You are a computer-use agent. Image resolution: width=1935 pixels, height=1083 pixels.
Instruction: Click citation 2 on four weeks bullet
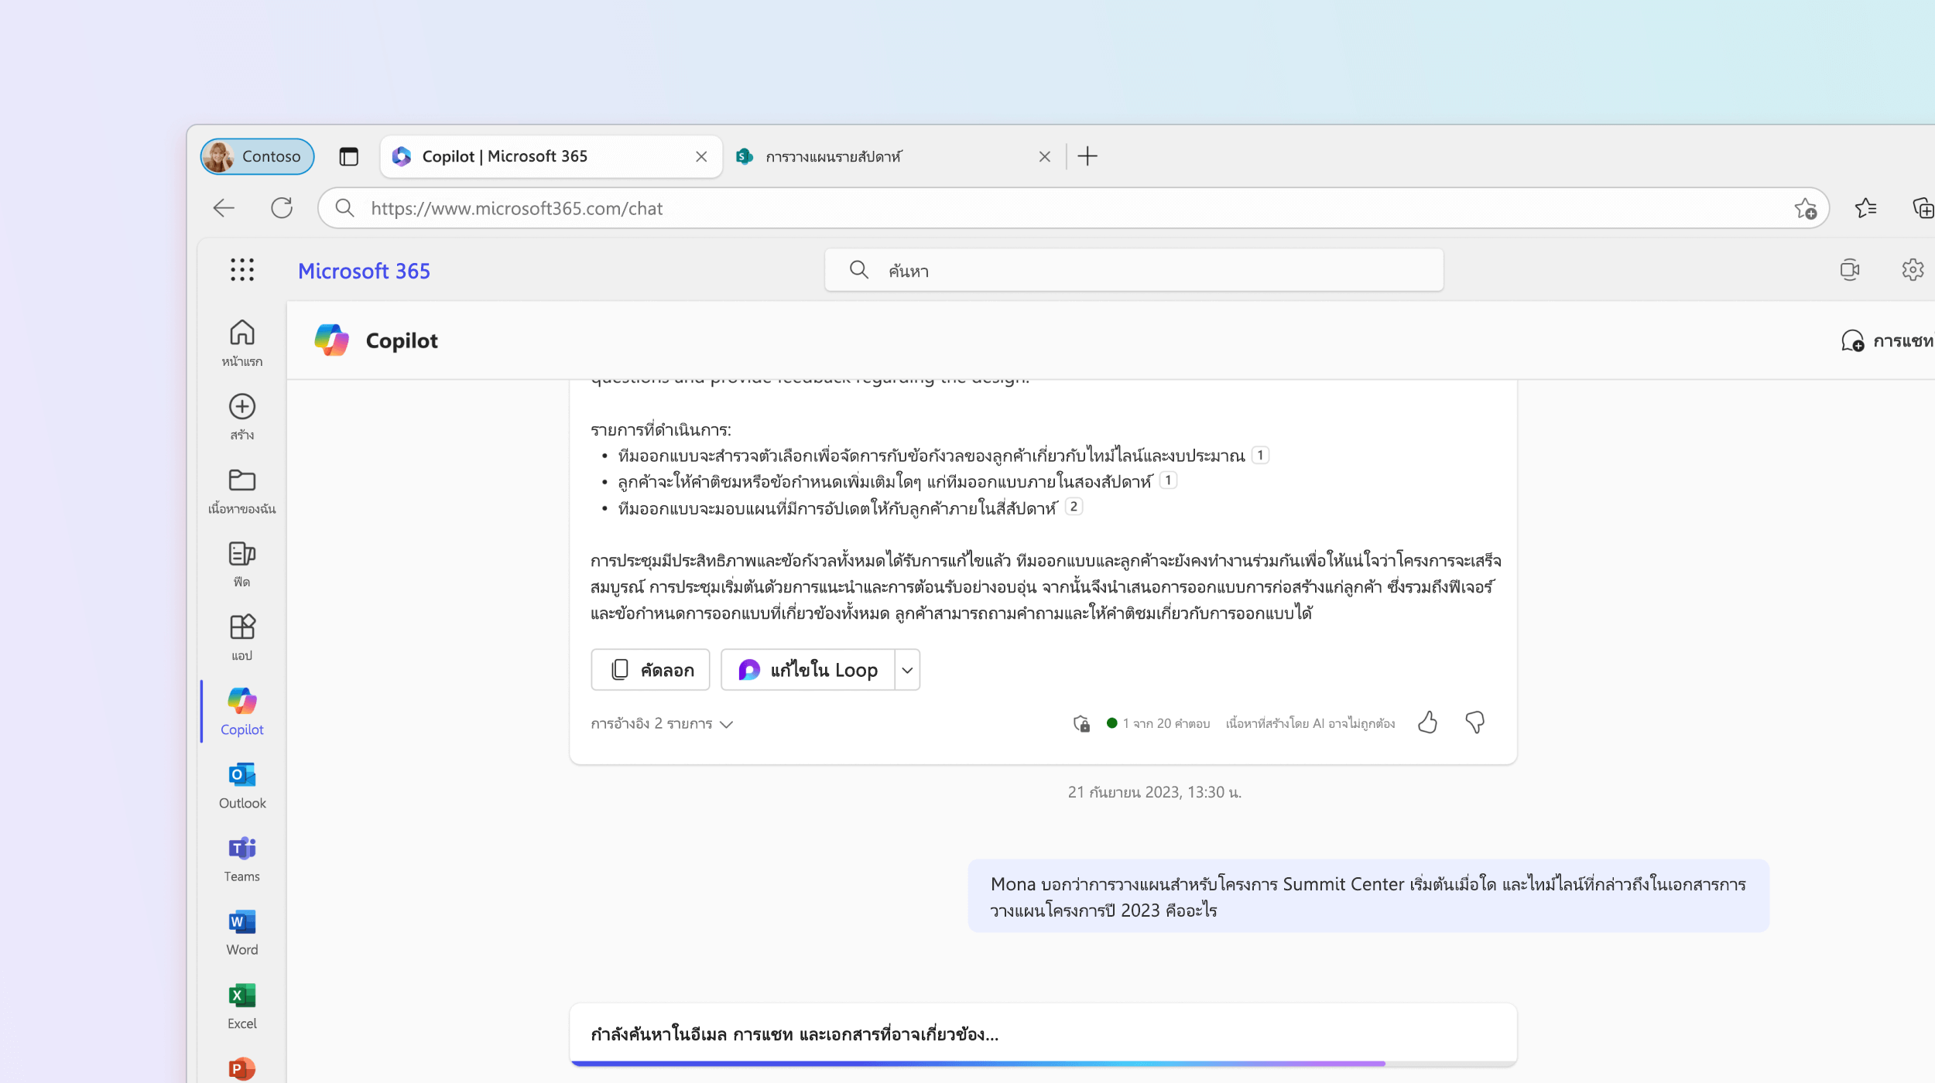(x=1074, y=507)
